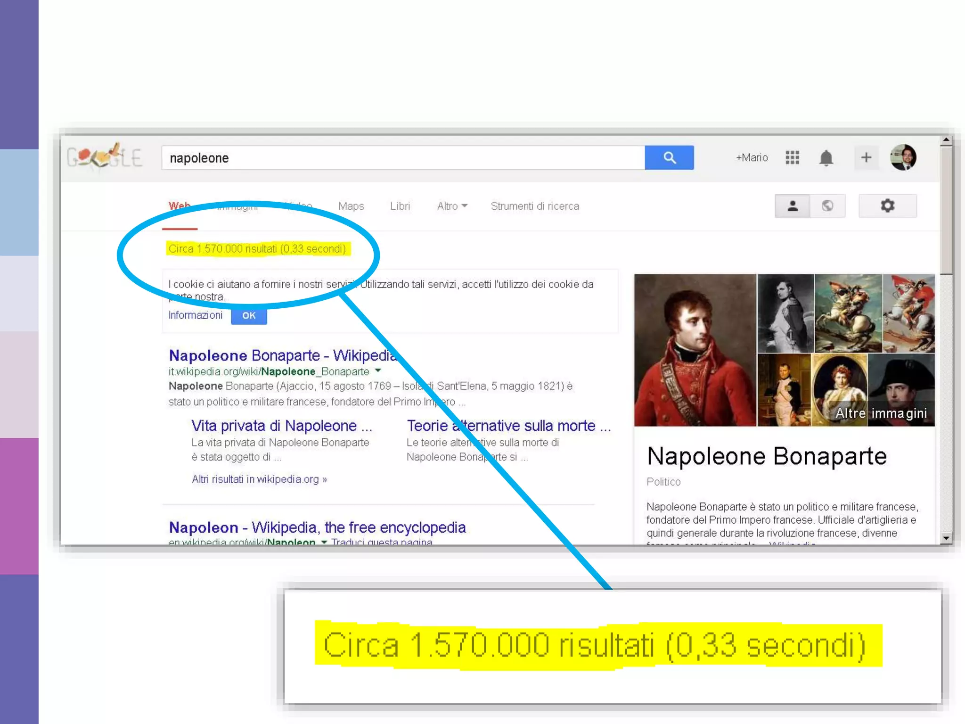Open the notifications bell icon
The width and height of the screenshot is (965, 724).
(826, 157)
